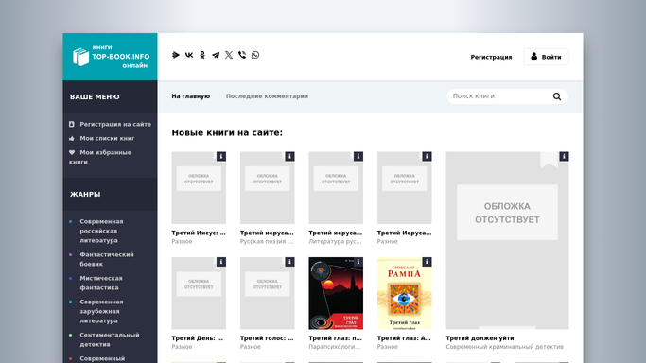Open the WhatsApp share icon
This screenshot has width=646, height=363.
(x=255, y=55)
